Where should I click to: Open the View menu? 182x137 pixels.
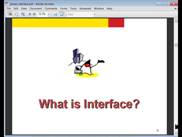pyautogui.click(x=24, y=9)
